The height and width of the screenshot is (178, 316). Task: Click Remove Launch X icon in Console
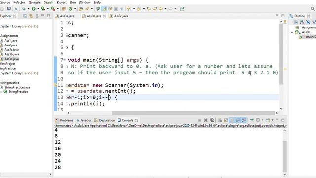[x=206, y=120]
